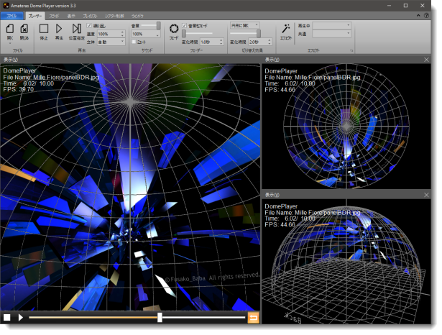Click the fisheye circular view in top-right pane

[x=346, y=127]
